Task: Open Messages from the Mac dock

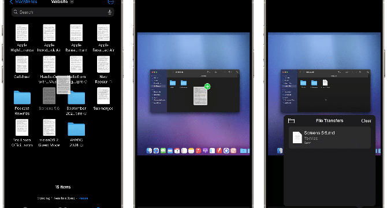Action: tap(163, 150)
